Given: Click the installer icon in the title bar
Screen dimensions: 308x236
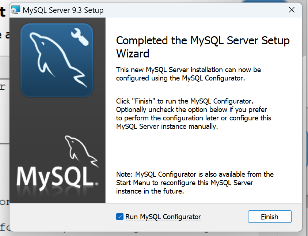Looking at the screenshot, I should click(x=16, y=10).
